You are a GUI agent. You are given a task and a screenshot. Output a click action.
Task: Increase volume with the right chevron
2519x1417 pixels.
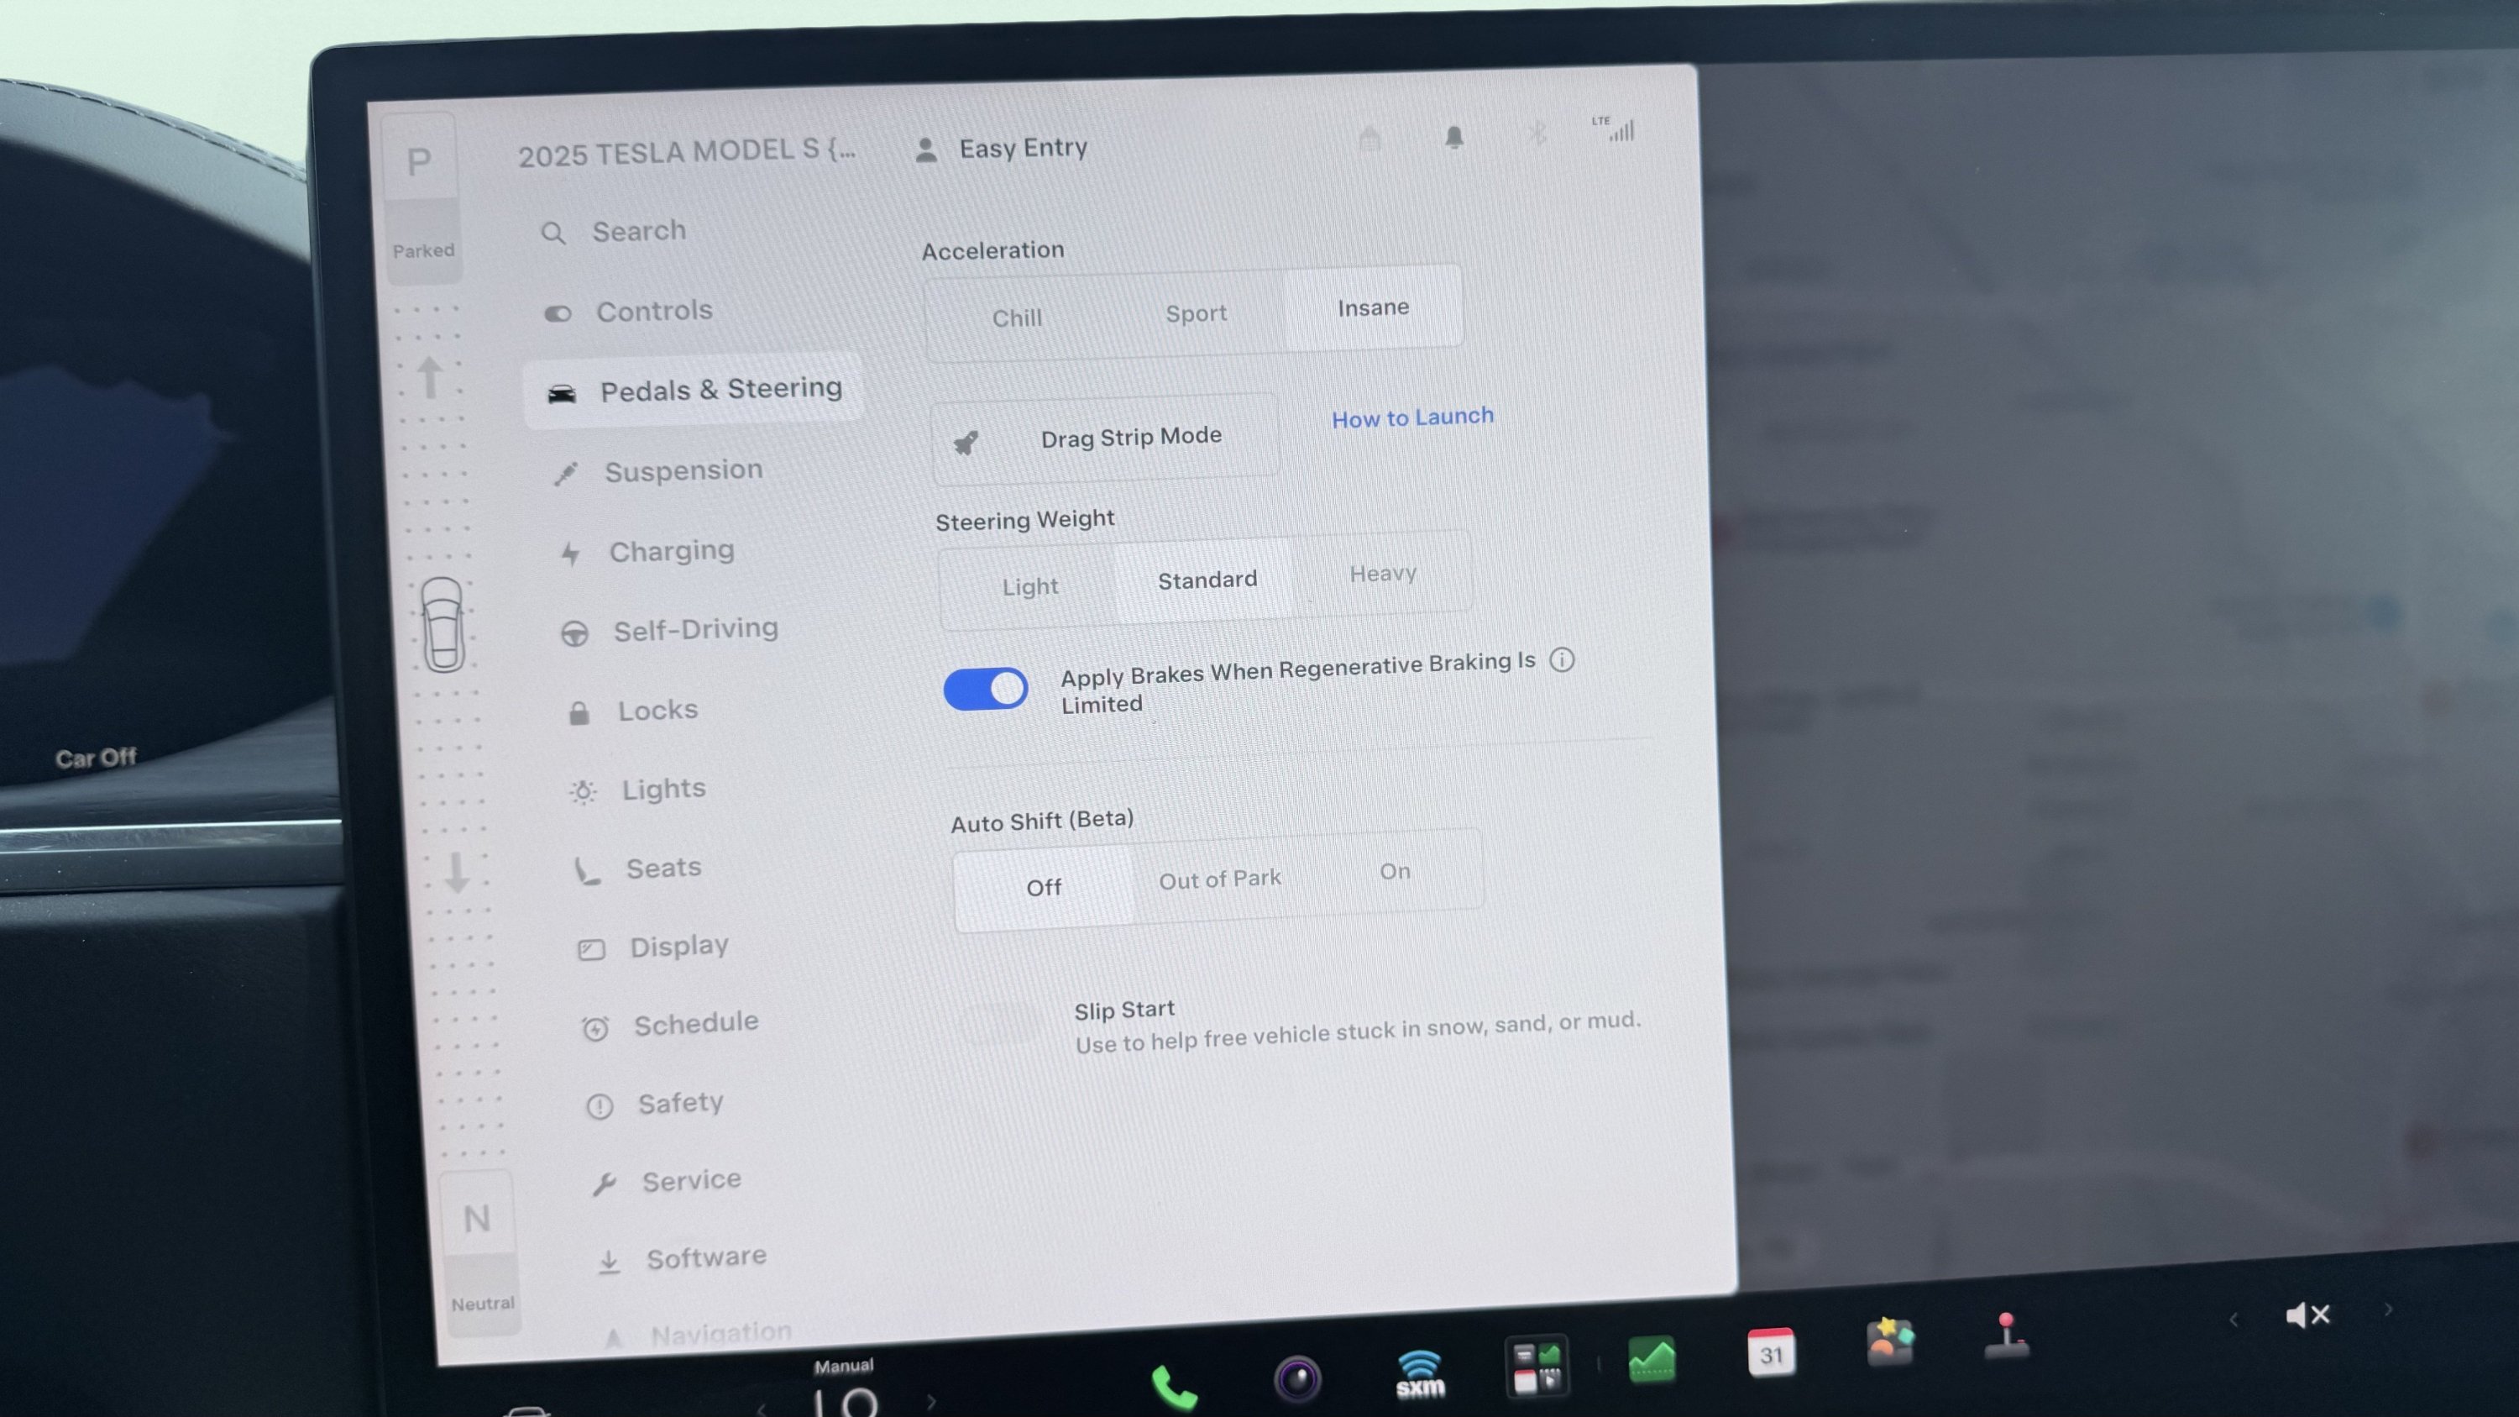[x=2388, y=1309]
